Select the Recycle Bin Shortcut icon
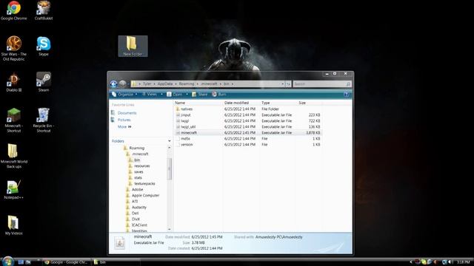The width and height of the screenshot is (474, 266). 44,120
